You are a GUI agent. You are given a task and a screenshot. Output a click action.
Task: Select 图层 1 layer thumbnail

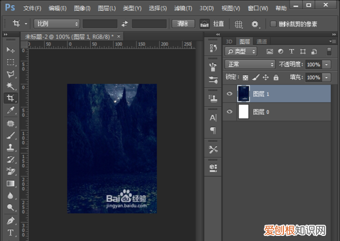[x=244, y=94]
